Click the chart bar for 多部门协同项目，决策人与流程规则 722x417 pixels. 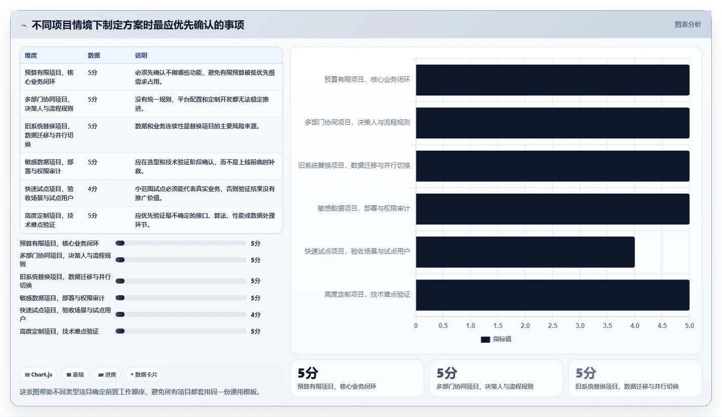[x=552, y=123]
